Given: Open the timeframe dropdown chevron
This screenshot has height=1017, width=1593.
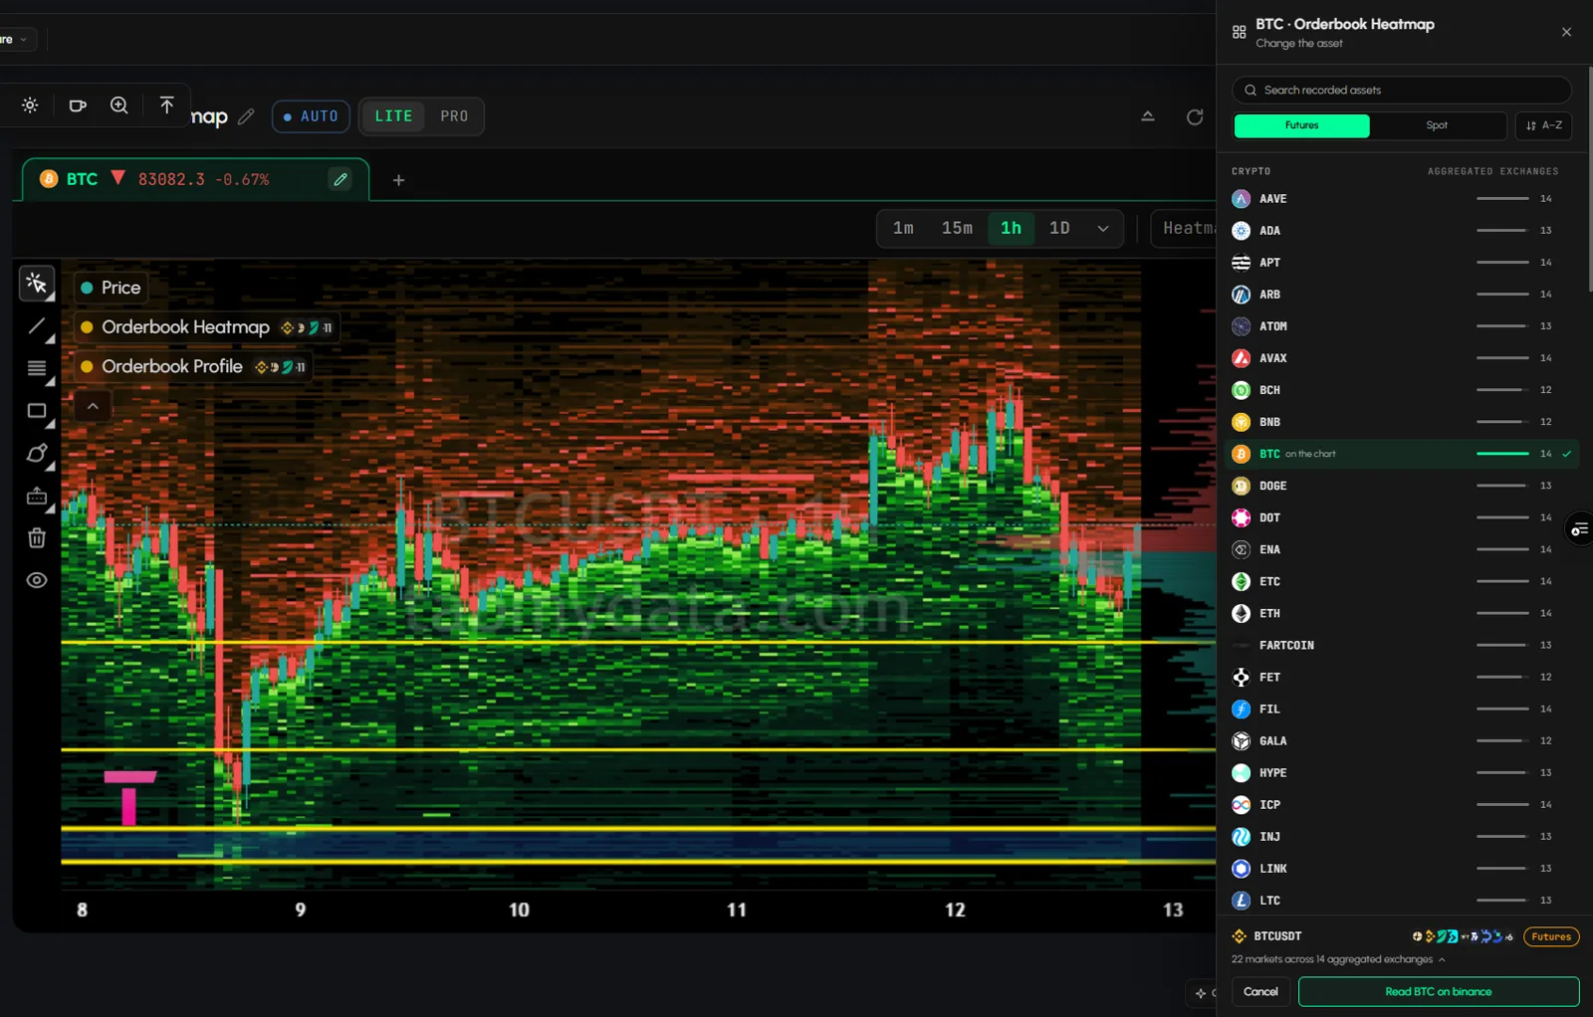Looking at the screenshot, I should [1103, 229].
